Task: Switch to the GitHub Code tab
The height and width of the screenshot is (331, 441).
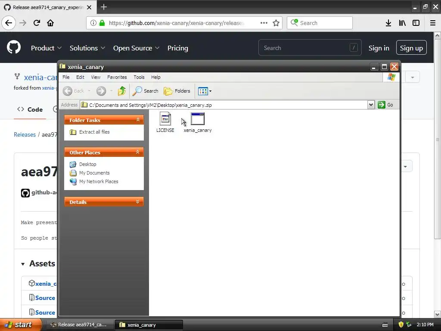Action: coord(30,109)
